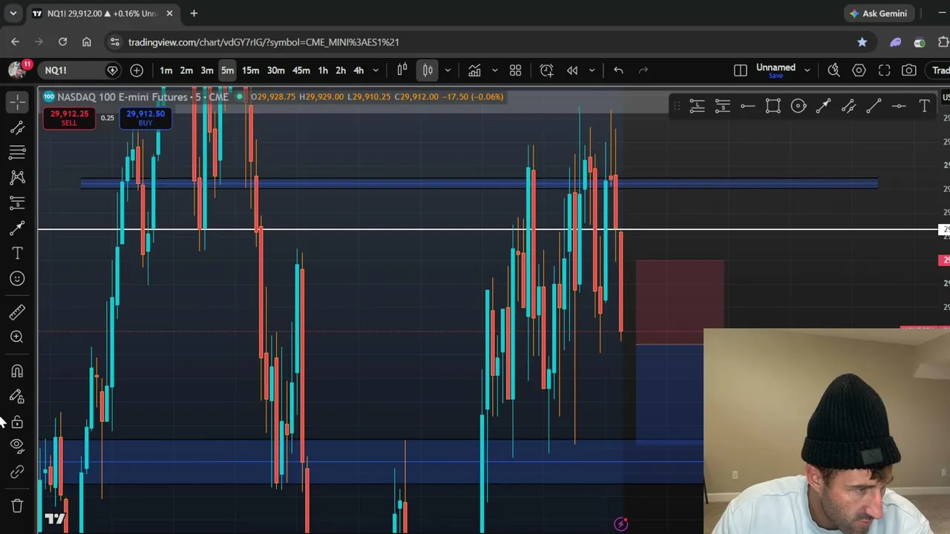Switch to the 2h timeframe

click(341, 70)
